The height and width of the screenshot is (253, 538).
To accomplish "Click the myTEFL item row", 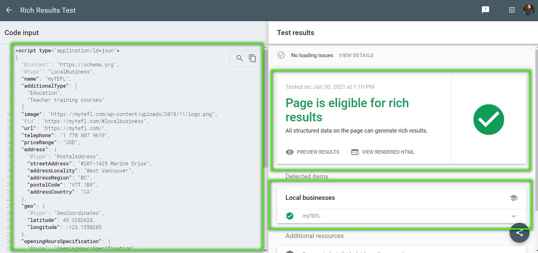I will pyautogui.click(x=402, y=216).
